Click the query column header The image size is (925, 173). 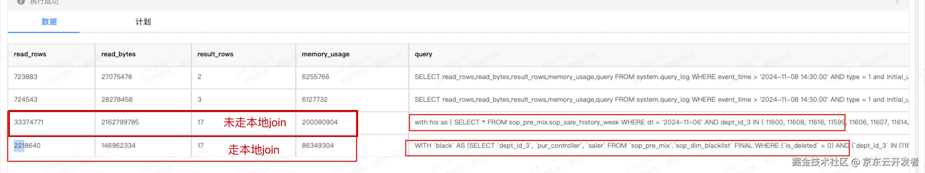pos(423,54)
